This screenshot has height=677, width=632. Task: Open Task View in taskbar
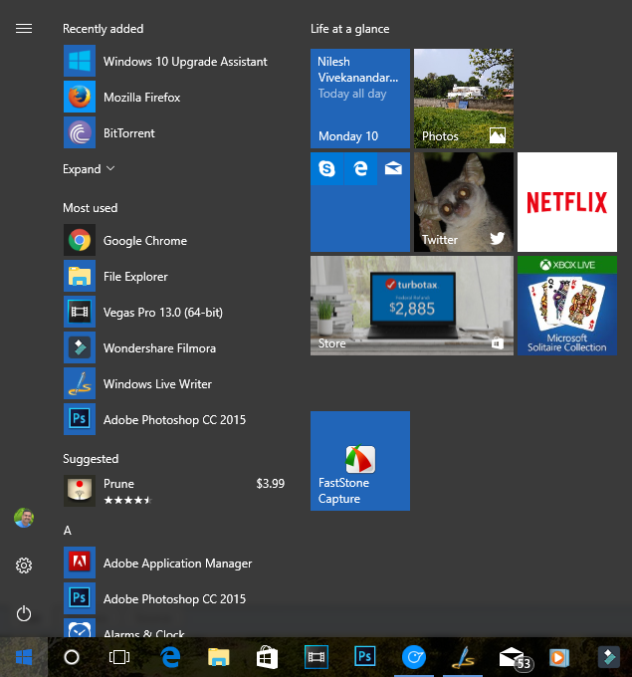119,657
